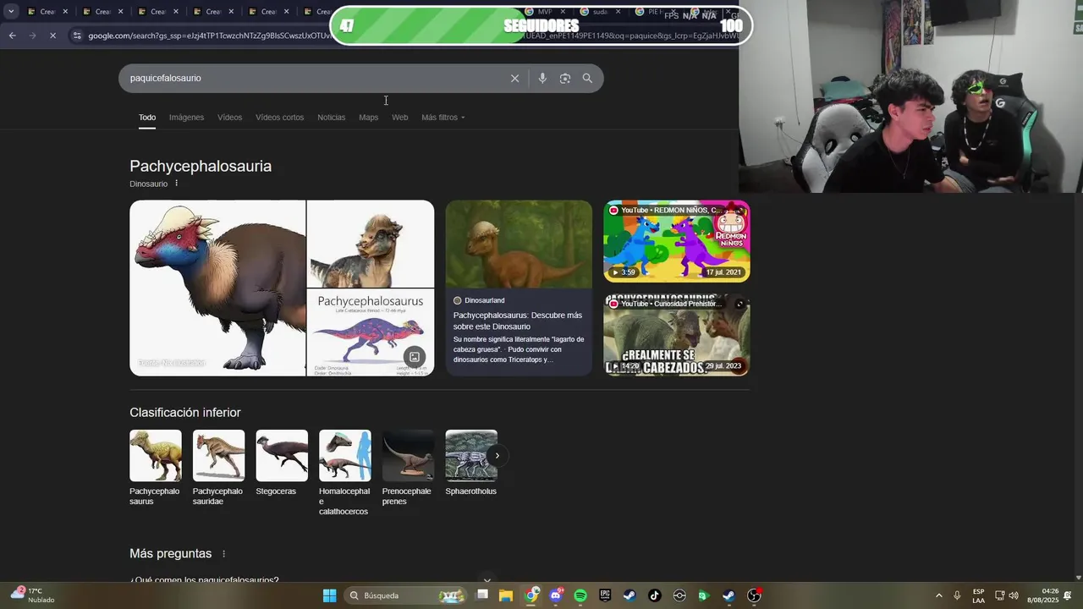Show hidden system tray icons

[x=938, y=595]
